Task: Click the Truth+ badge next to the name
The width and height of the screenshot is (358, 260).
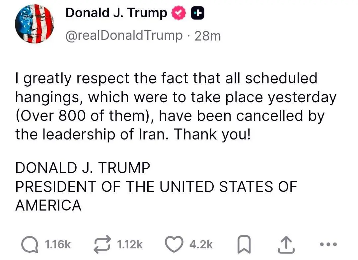Action: (198, 12)
